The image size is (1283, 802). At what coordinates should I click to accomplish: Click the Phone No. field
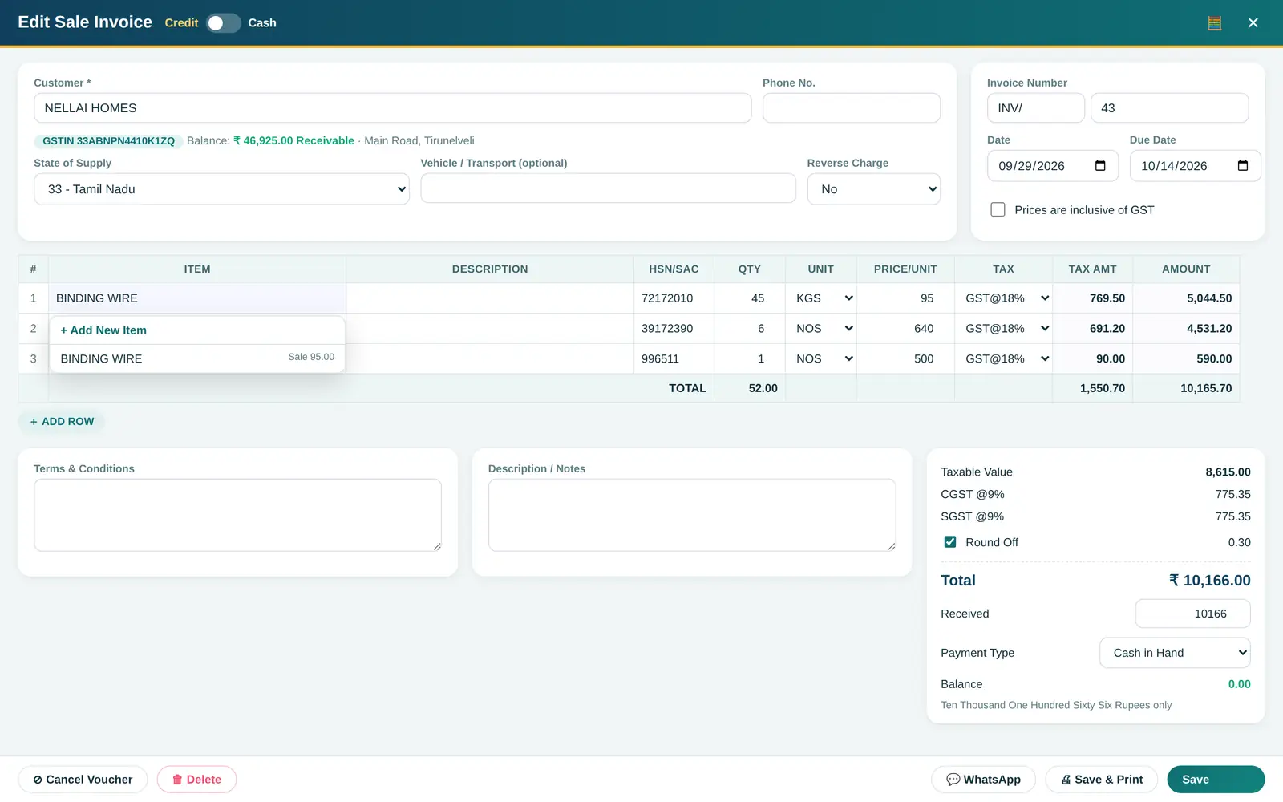coord(851,108)
